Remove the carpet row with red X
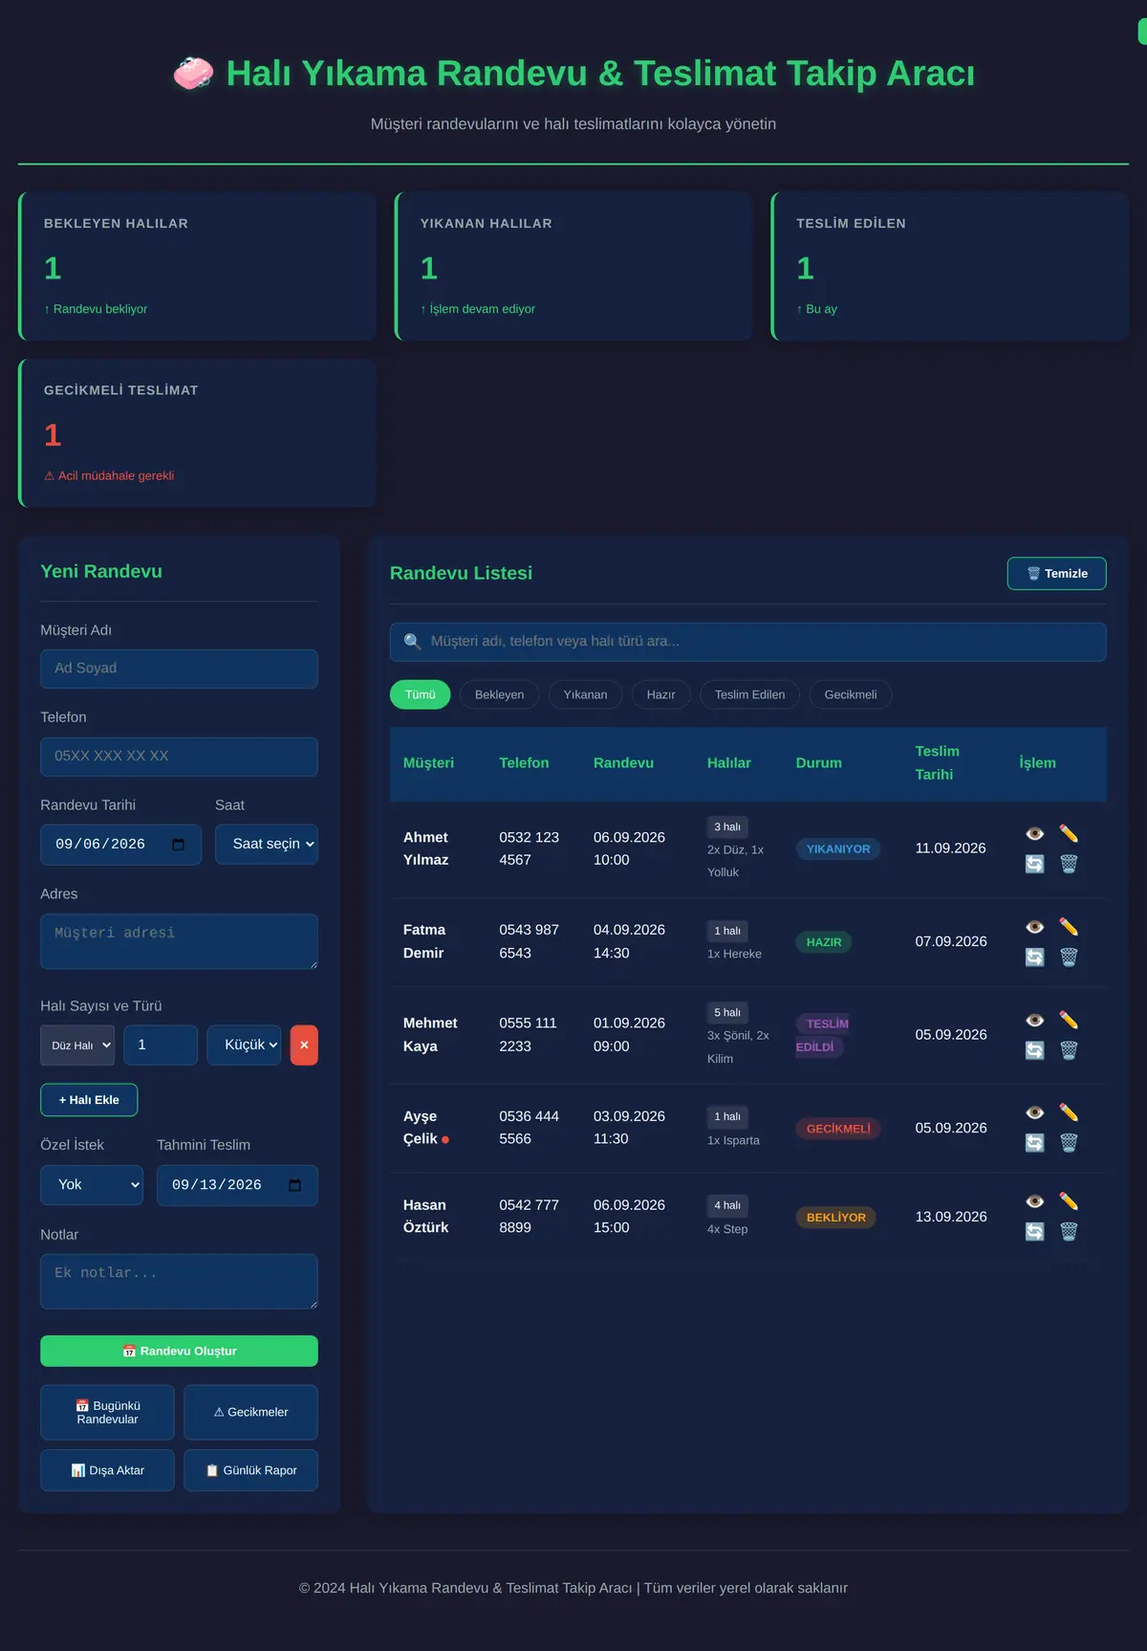 click(x=304, y=1046)
